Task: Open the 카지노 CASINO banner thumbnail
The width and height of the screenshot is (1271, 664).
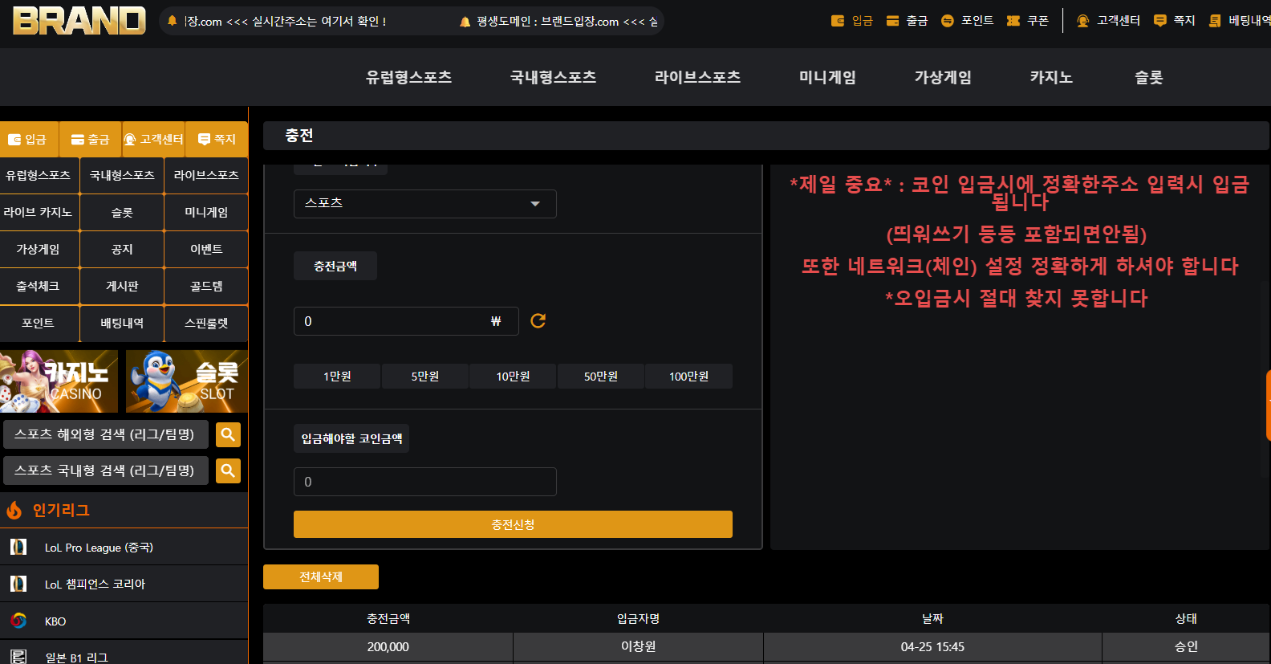Action: point(59,381)
